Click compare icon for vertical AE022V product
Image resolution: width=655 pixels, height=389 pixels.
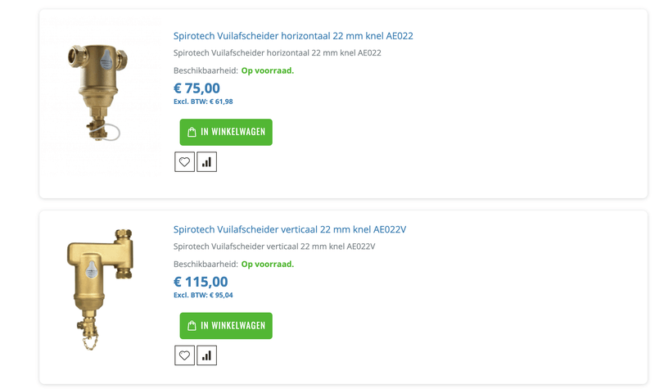point(206,355)
